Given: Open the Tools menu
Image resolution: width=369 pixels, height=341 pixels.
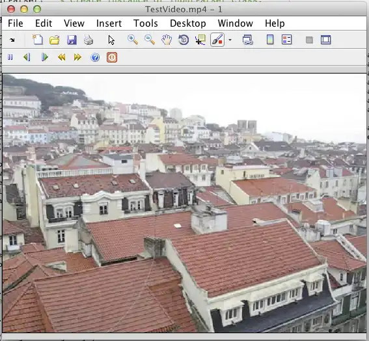Looking at the screenshot, I should pos(145,23).
